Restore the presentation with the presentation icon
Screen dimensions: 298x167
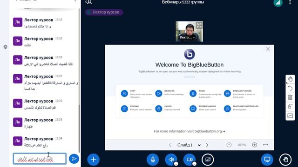[267, 160]
